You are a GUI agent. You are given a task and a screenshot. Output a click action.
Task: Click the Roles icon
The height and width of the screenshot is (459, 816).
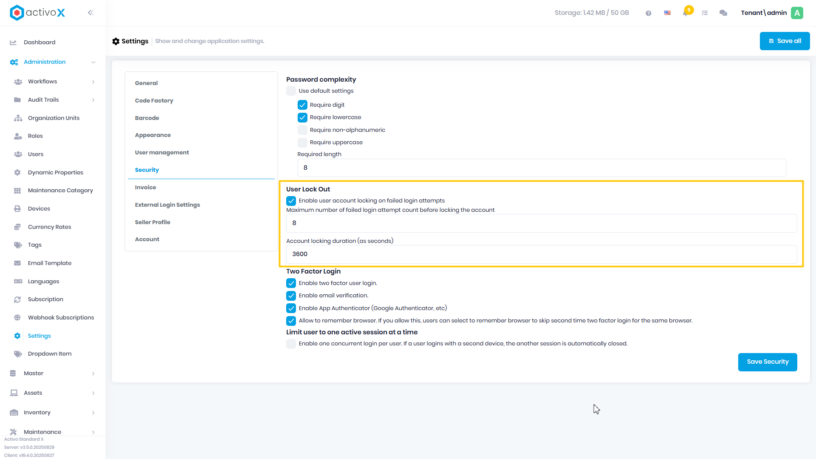(x=18, y=136)
